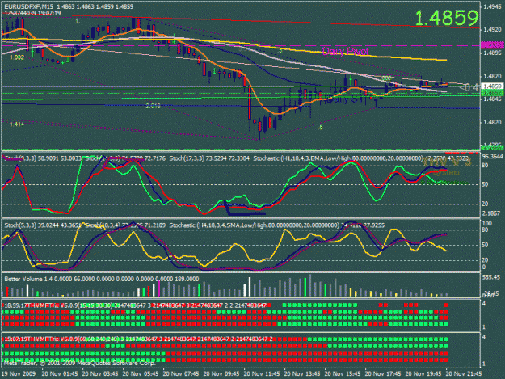
Task: Click the 2.1867 stochastic scale value
Action: pos(491,213)
